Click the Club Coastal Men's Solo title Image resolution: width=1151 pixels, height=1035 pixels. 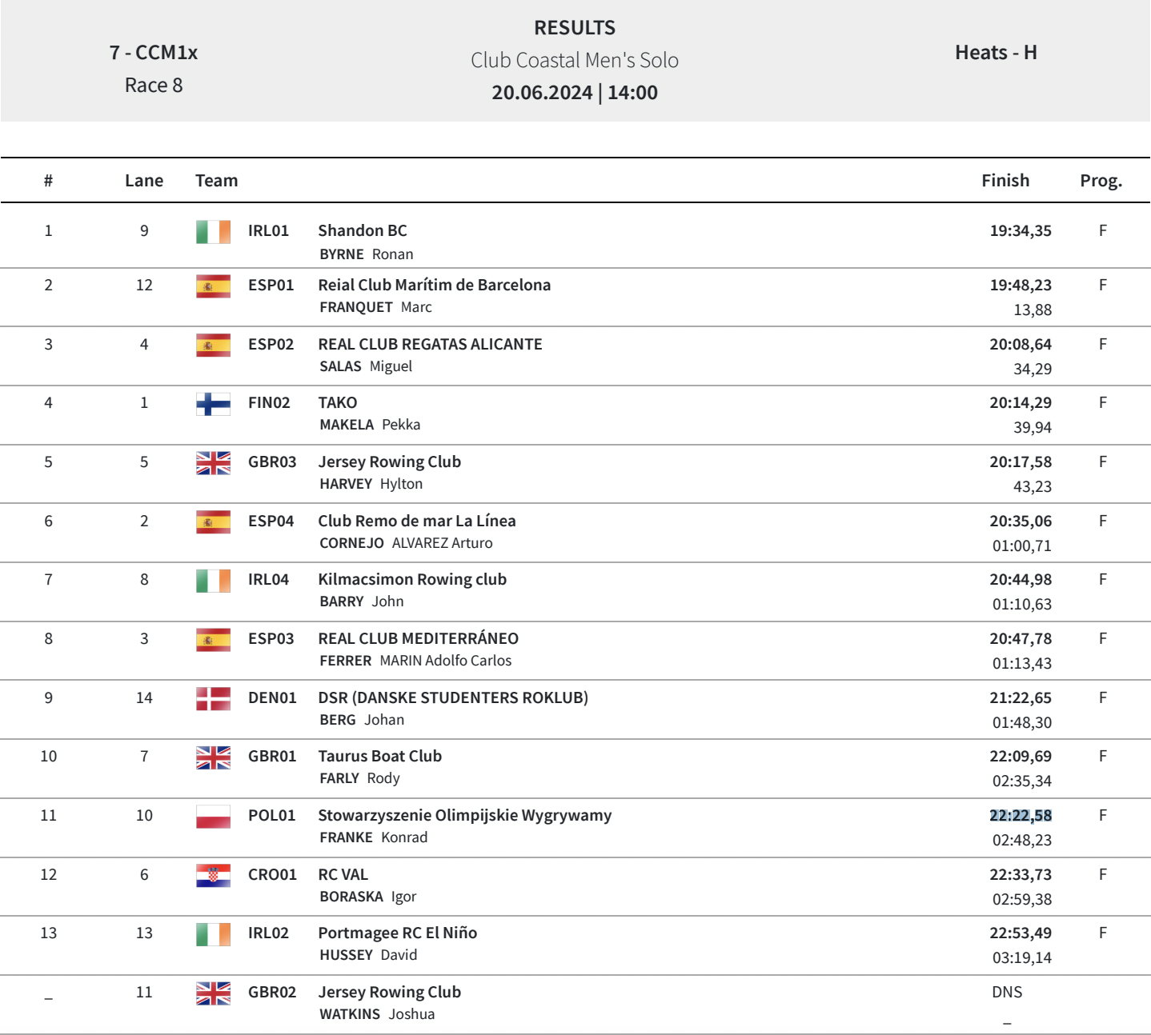[x=575, y=61]
